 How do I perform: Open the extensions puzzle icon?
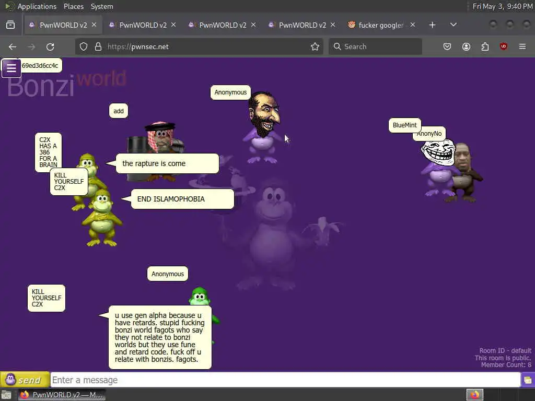485,46
